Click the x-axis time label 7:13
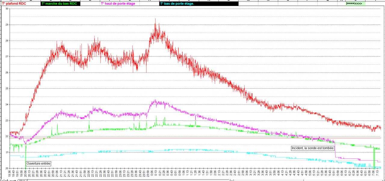 (x=377, y=173)
